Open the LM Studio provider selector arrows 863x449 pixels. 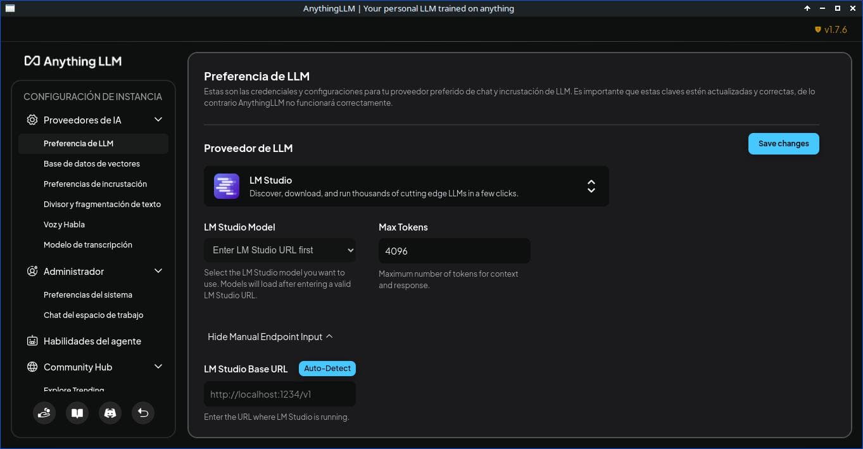coord(591,186)
